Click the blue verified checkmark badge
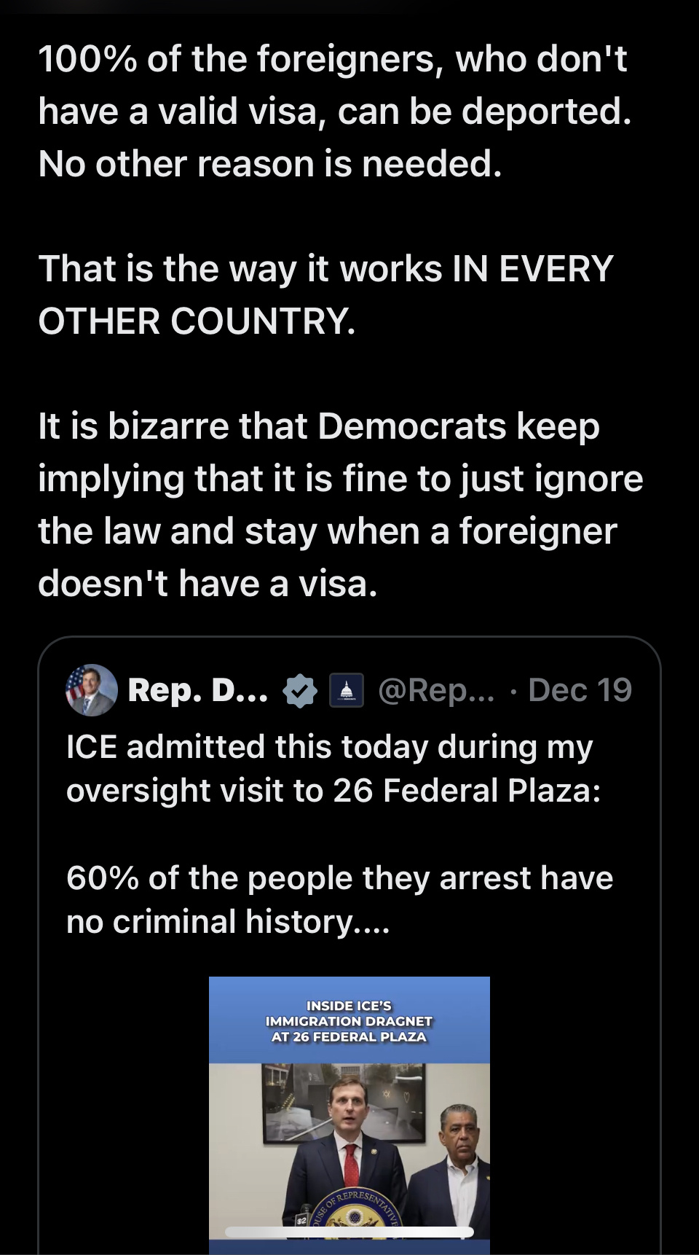The height and width of the screenshot is (1255, 699). click(299, 691)
